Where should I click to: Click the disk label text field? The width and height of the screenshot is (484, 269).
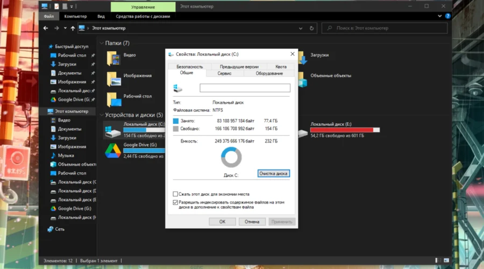pos(245,88)
